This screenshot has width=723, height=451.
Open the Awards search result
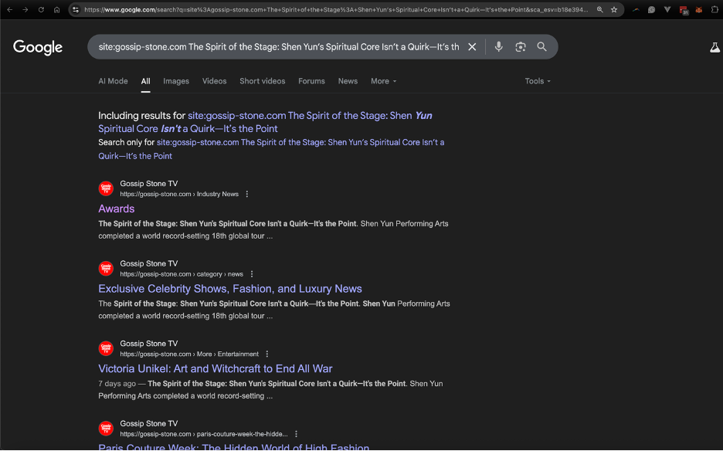(x=116, y=209)
